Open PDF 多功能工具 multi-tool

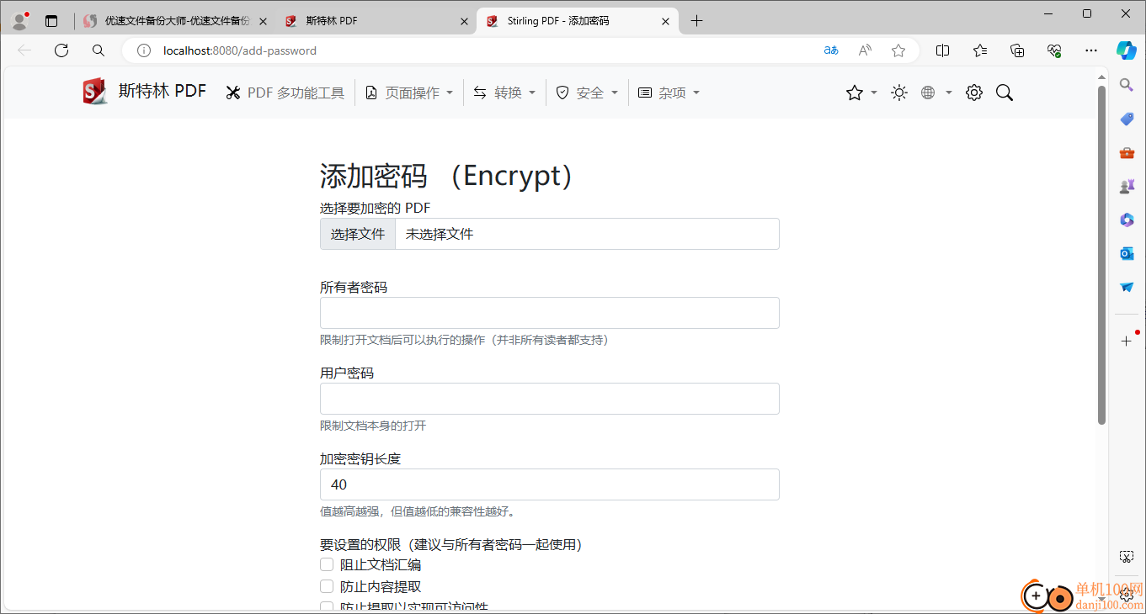pyautogui.click(x=285, y=93)
